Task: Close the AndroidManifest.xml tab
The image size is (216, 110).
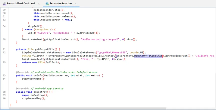Action: tap(39, 3)
